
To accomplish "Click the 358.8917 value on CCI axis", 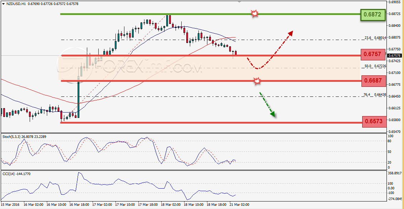I will (394, 173).
